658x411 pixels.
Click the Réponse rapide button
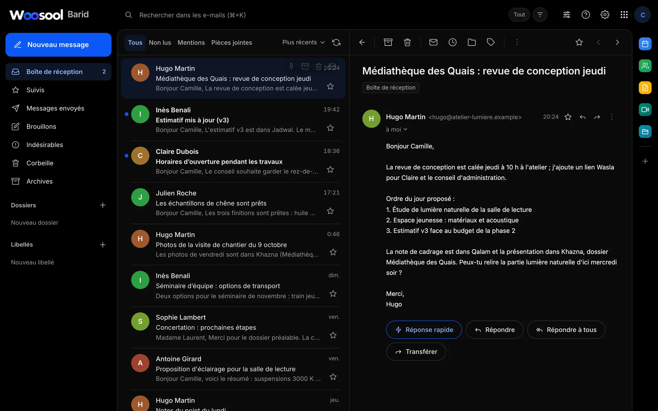point(424,330)
